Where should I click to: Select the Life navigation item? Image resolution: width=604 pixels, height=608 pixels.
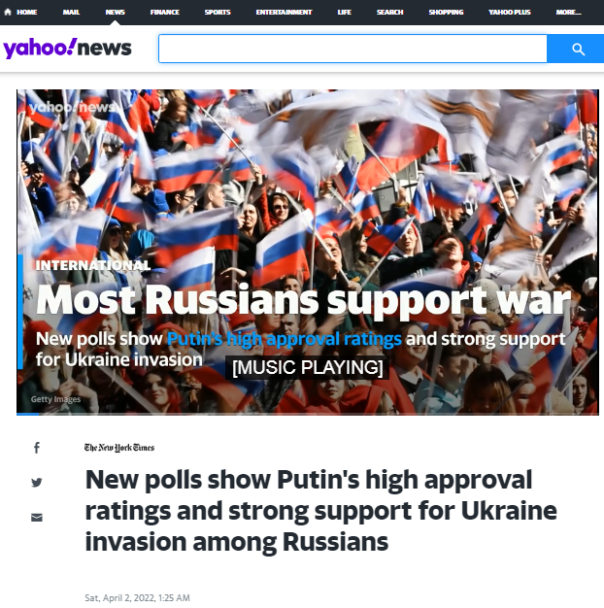click(x=345, y=12)
